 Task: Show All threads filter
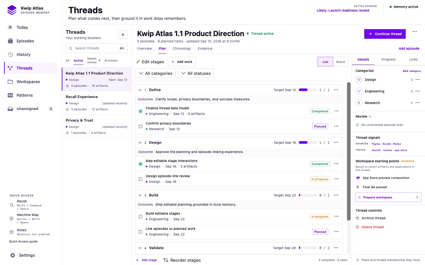67,61
